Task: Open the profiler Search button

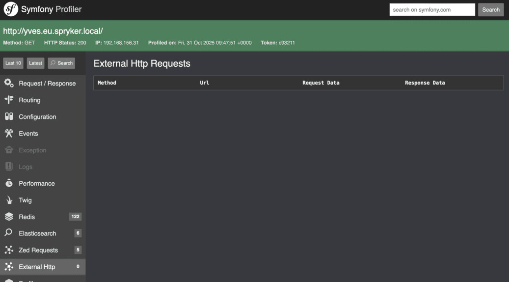Action: point(61,63)
